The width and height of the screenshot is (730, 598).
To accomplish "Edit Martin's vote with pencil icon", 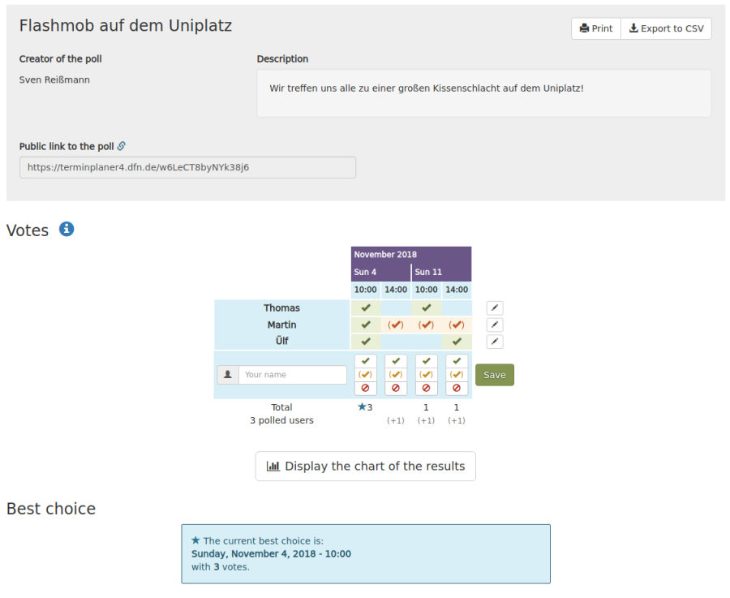I will click(x=494, y=325).
